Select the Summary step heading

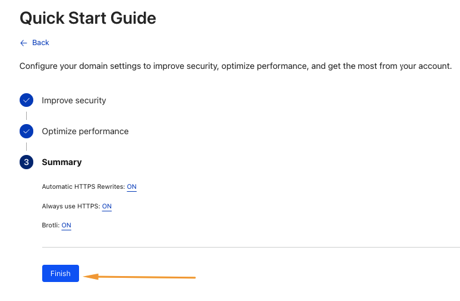click(62, 162)
